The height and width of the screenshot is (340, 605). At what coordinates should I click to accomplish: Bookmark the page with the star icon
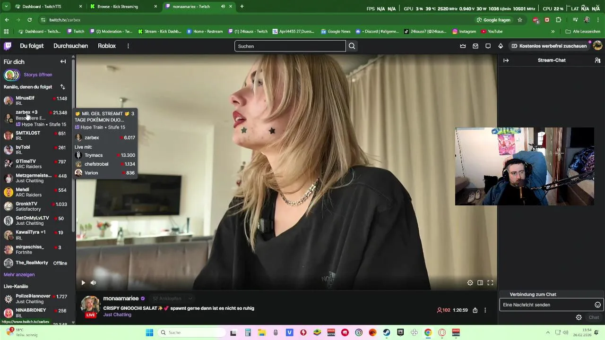(520, 20)
